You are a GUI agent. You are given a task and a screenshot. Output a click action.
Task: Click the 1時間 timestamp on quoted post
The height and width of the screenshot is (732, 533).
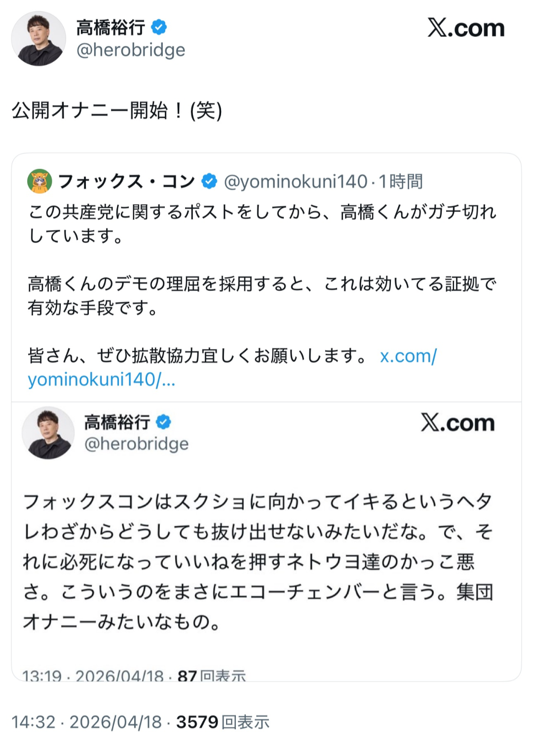tap(401, 182)
